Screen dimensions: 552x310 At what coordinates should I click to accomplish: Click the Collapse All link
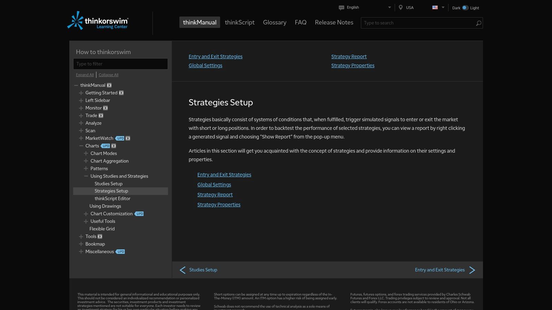[108, 75]
